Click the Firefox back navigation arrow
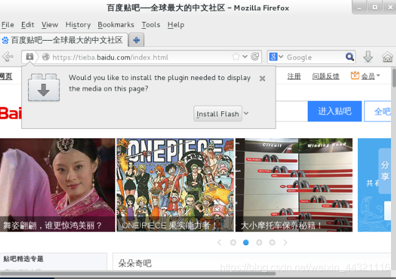The image size is (396, 279). tap(8, 57)
